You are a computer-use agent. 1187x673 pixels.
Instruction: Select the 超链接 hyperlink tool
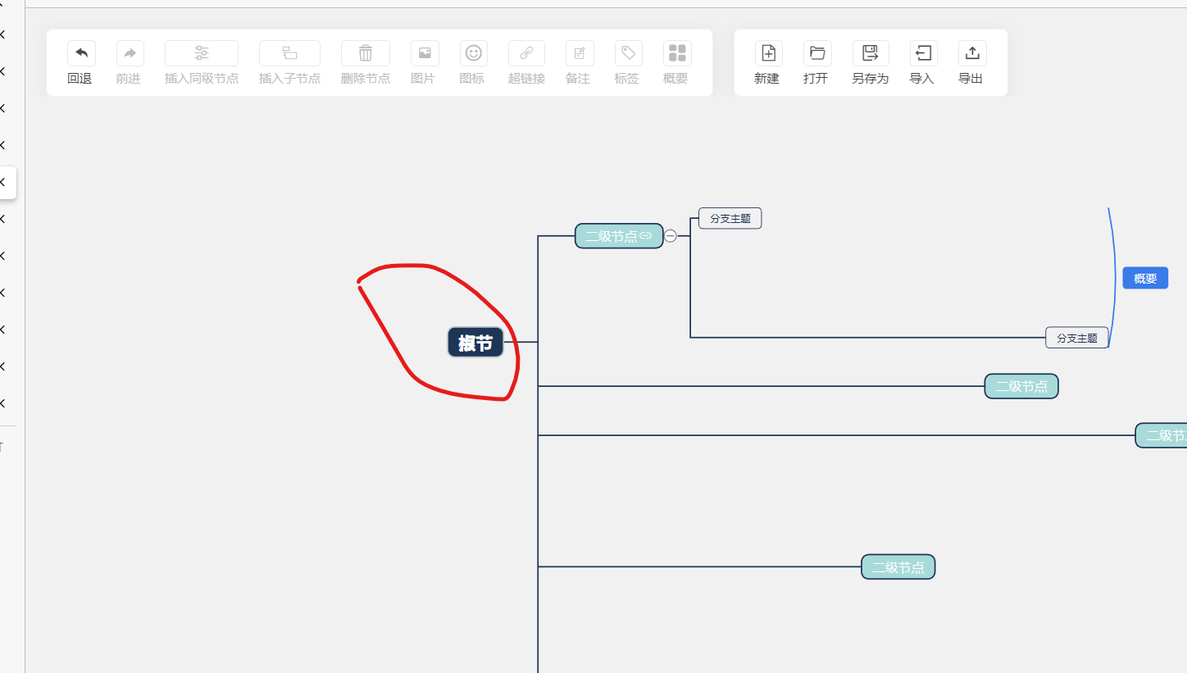click(525, 52)
